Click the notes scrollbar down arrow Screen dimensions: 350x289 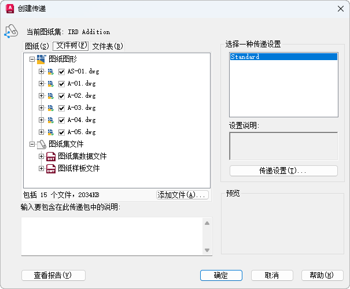[x=207, y=250]
